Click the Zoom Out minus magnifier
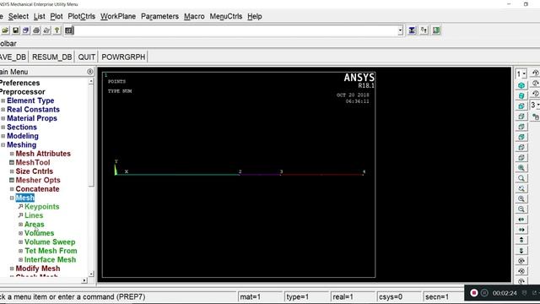 521,209
